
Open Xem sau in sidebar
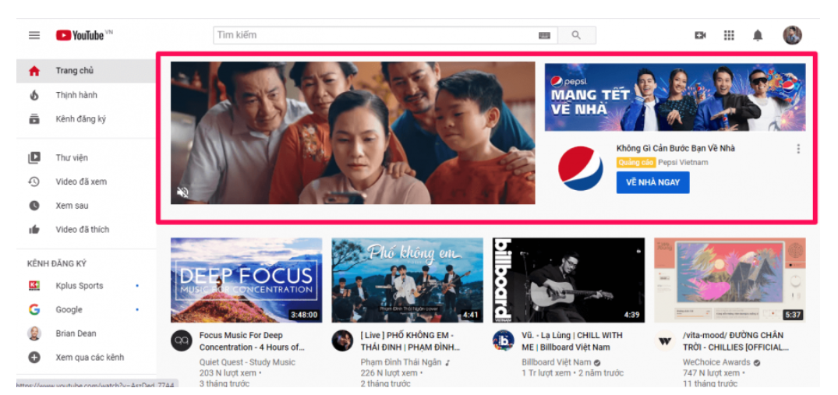click(86, 206)
